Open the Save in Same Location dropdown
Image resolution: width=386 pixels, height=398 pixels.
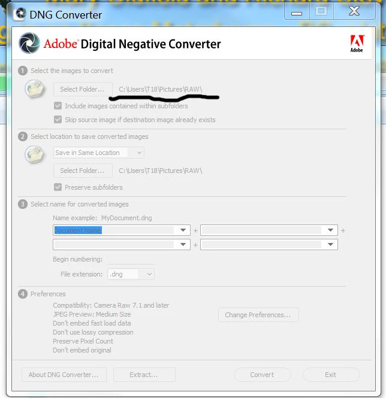click(x=99, y=153)
